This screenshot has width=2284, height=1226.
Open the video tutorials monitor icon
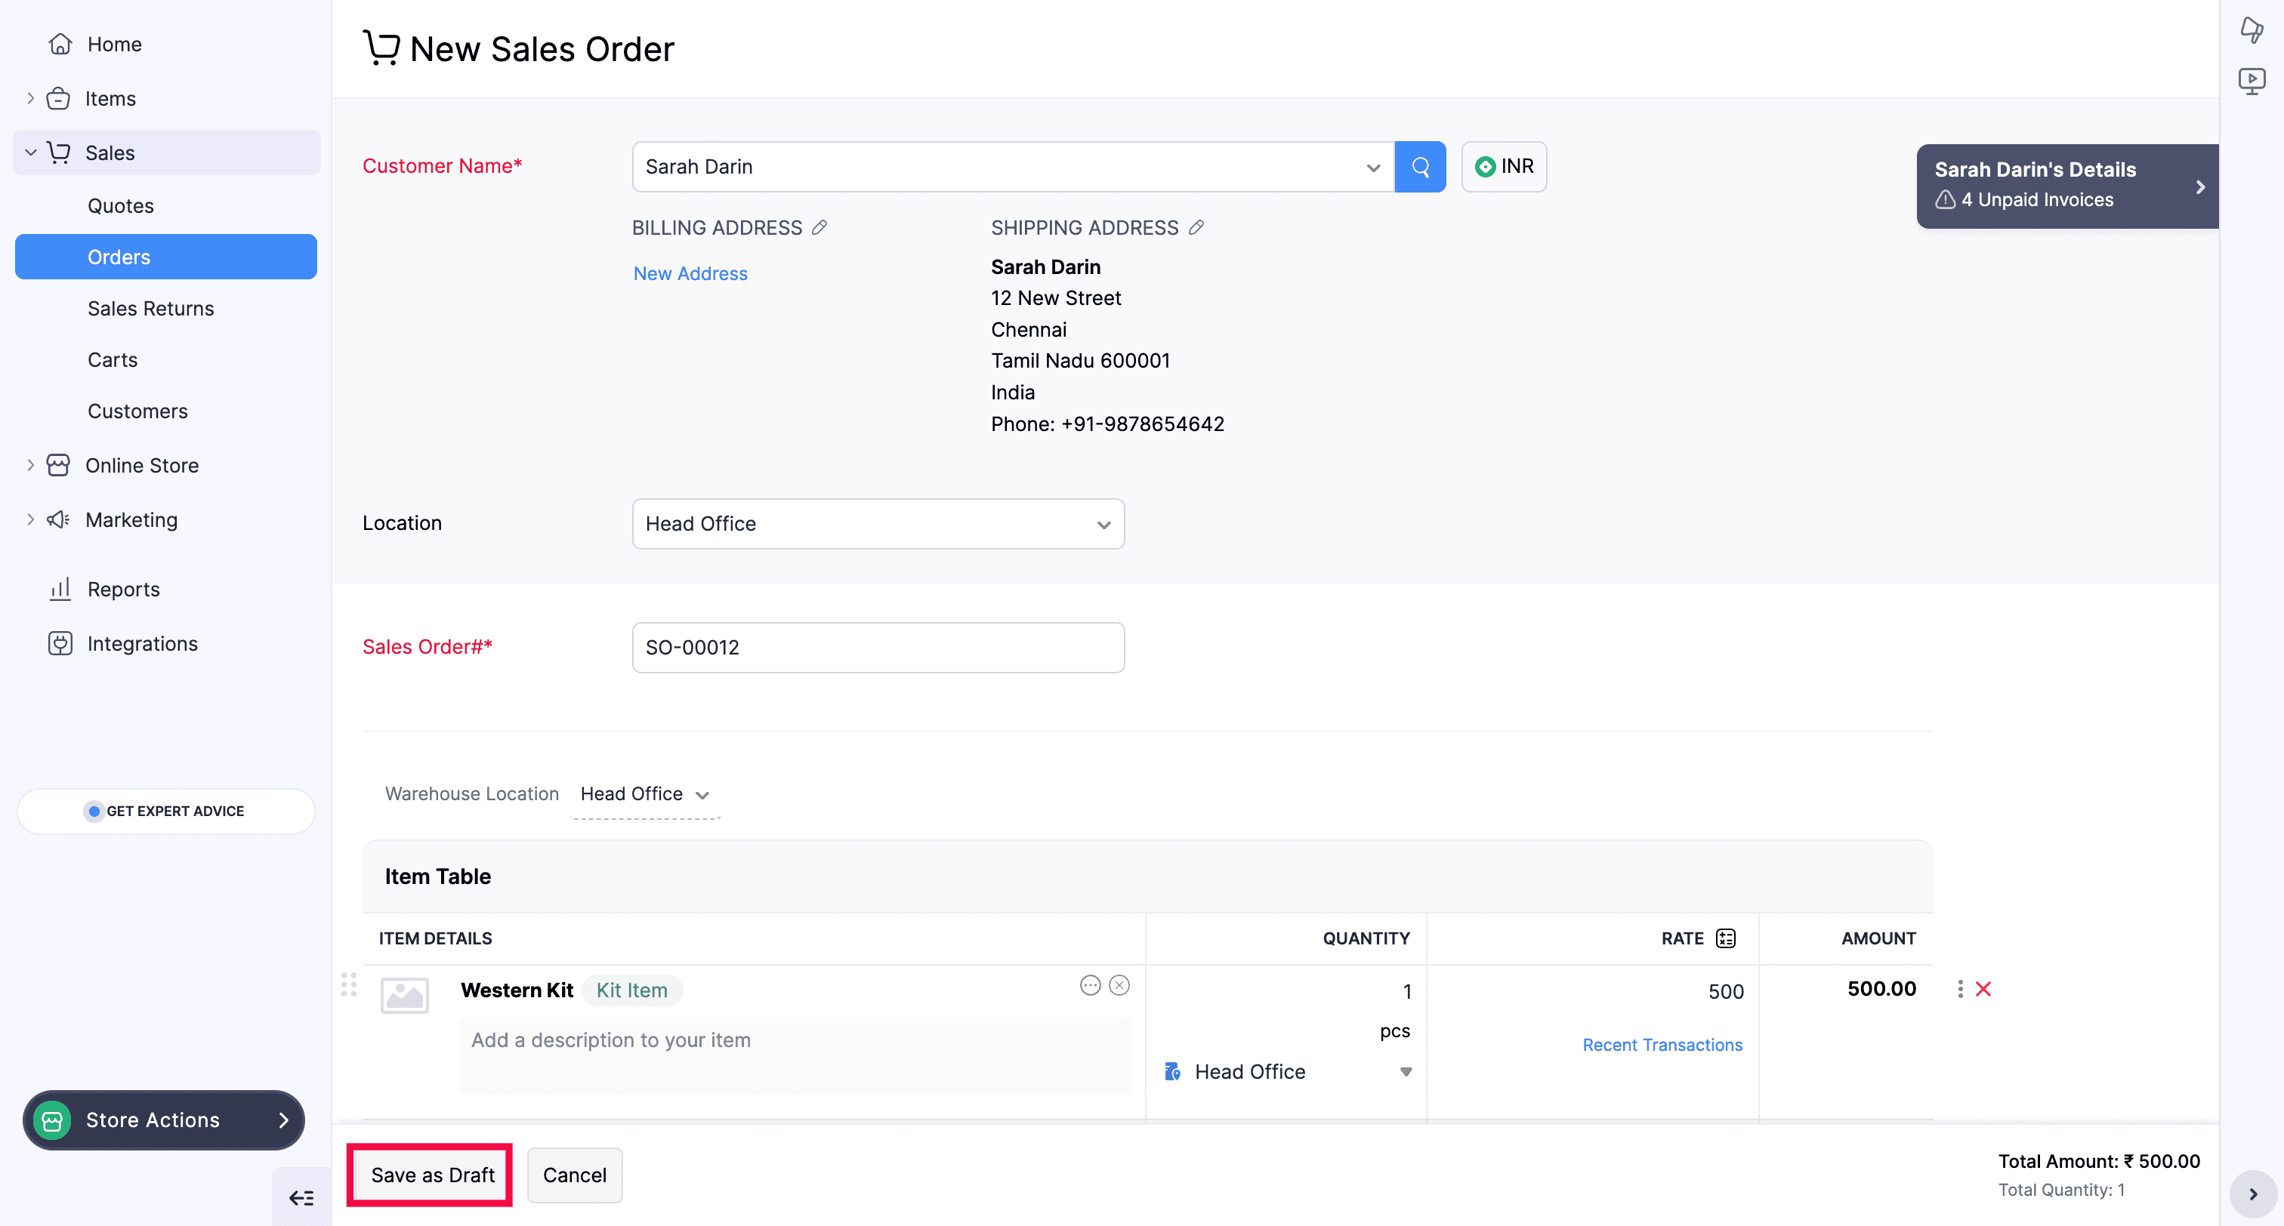2252,80
